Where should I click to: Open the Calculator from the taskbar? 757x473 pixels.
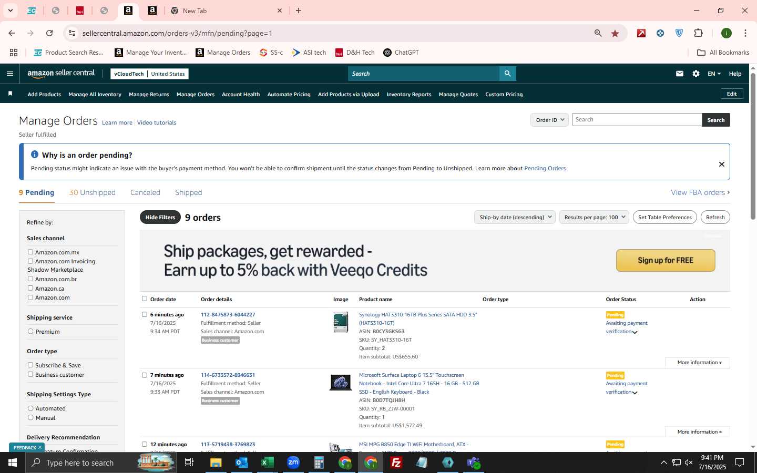tap(319, 462)
